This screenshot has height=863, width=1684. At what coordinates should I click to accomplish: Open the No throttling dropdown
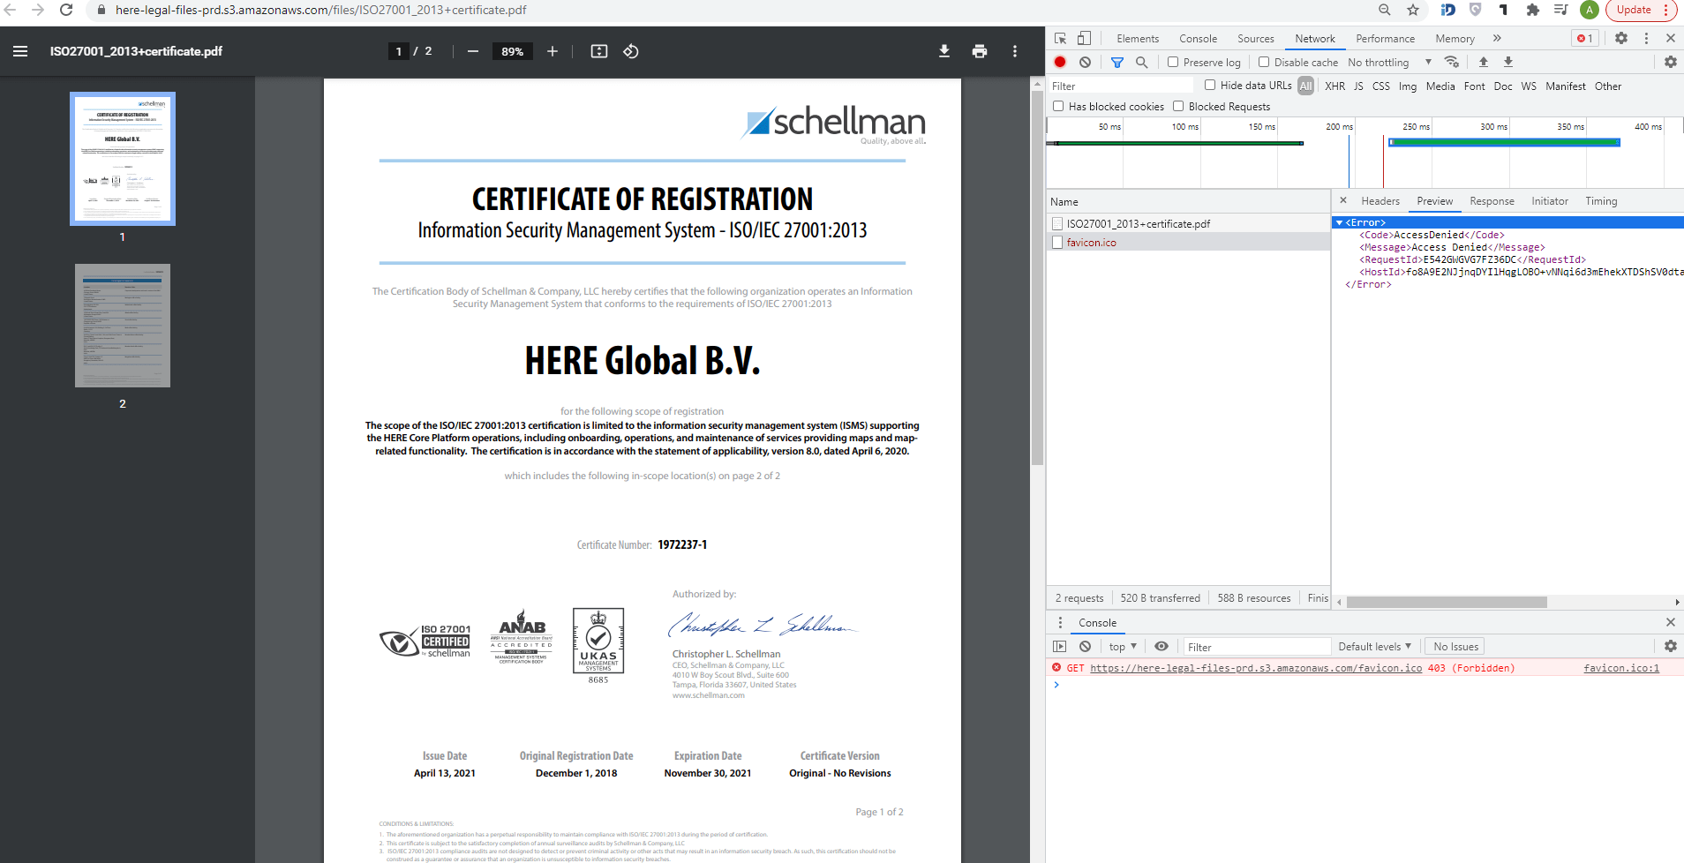coord(1390,62)
